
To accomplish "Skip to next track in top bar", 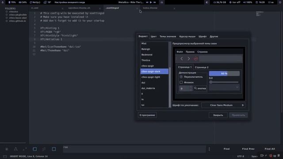I will 155,2.
